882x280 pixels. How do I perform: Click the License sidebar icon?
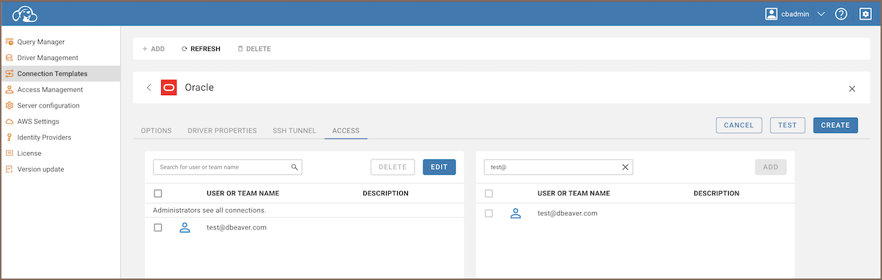[10, 154]
